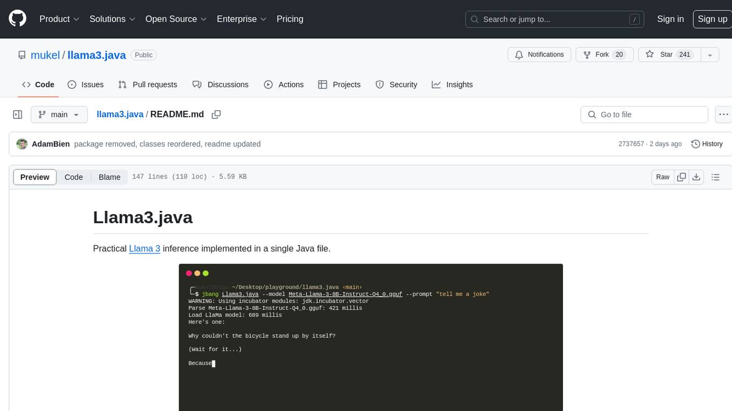Expand the Open Source menu

(176, 19)
